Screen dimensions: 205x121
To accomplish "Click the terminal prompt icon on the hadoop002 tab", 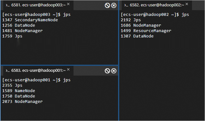I will click(126, 5).
